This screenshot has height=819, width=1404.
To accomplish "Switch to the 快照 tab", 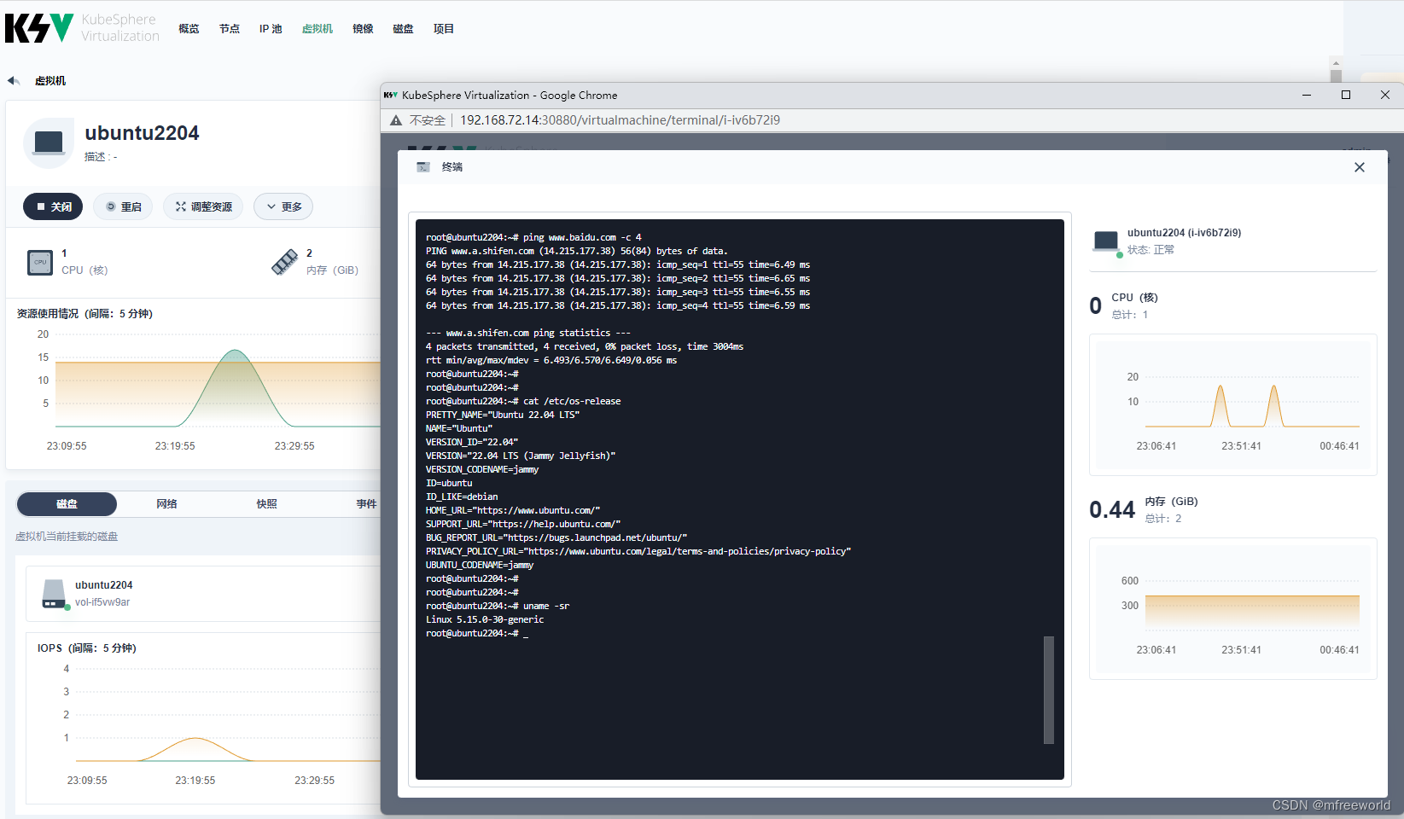I will [x=266, y=504].
